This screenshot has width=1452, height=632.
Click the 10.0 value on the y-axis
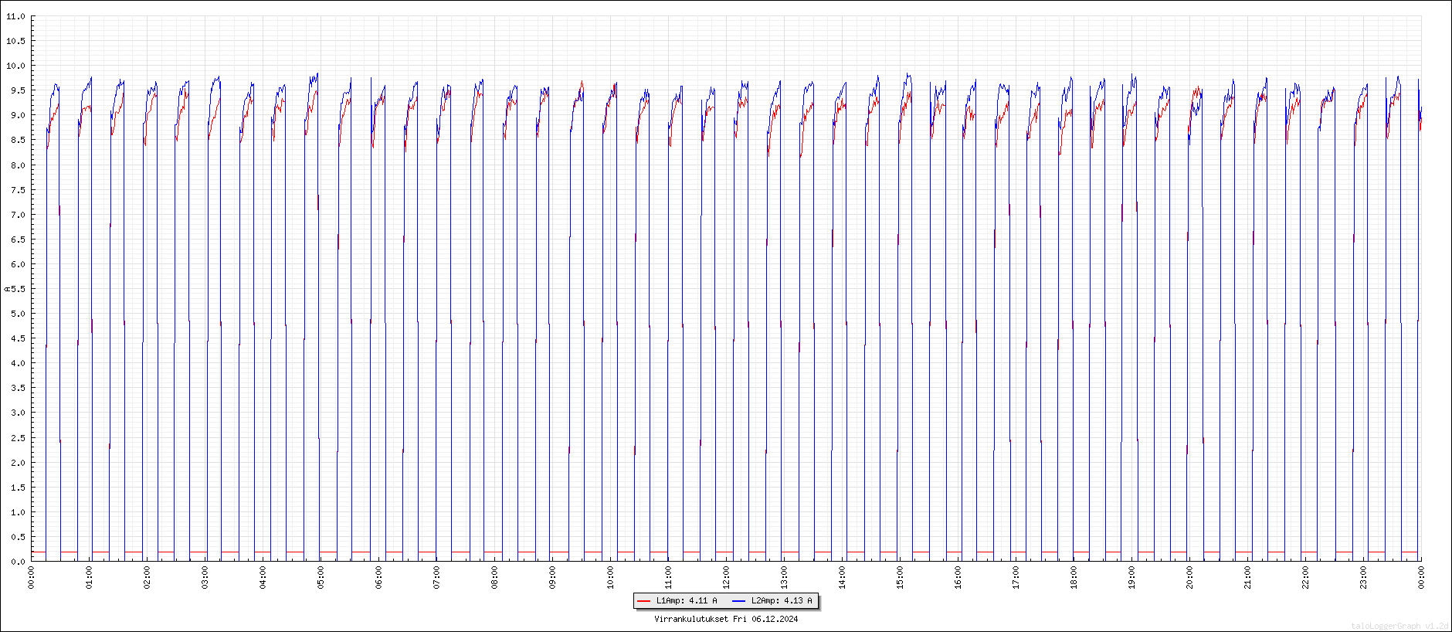pos(15,66)
